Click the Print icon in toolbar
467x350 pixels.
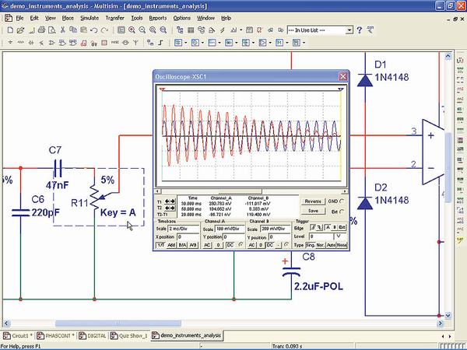click(x=40, y=30)
